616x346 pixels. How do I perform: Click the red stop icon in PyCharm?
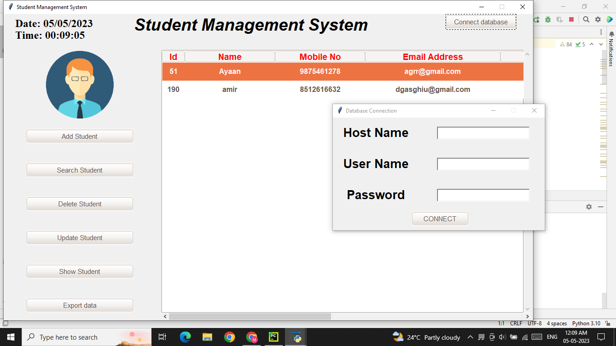(571, 19)
